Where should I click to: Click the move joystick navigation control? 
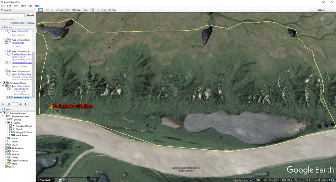tap(328, 34)
